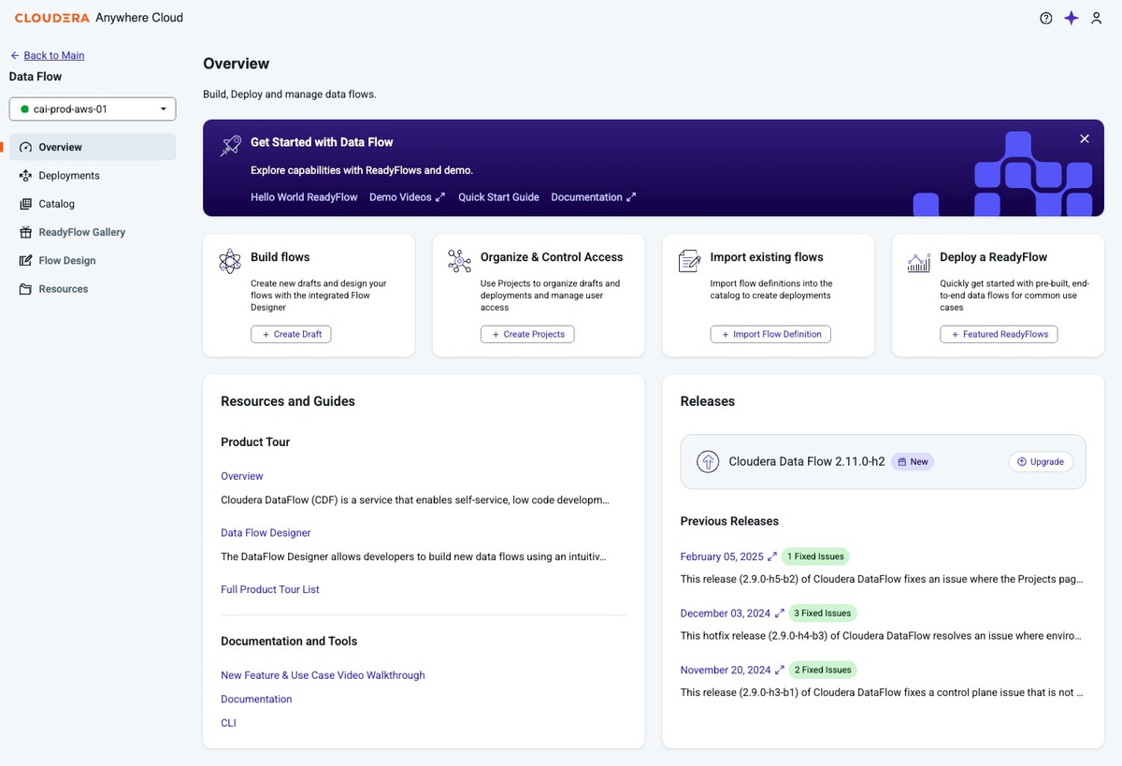Close the Get Started banner

[1085, 138]
